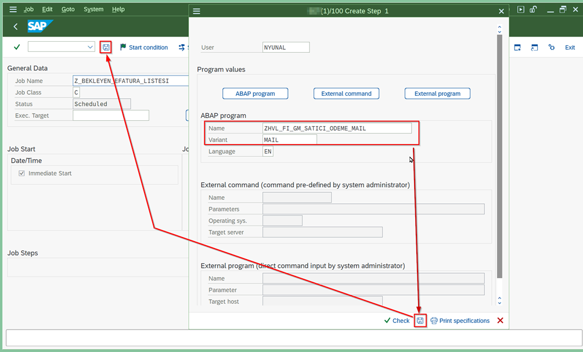Click the save icon in the Create Step dialog
This screenshot has height=352, width=583.
click(420, 321)
